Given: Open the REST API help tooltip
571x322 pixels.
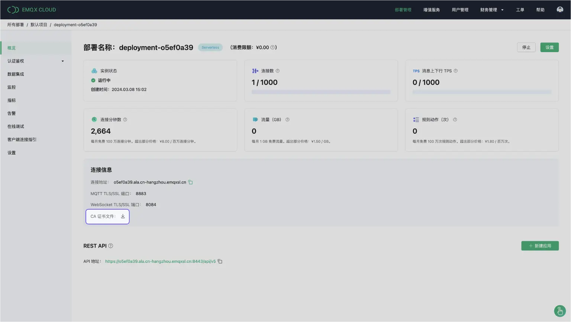Looking at the screenshot, I should tap(110, 246).
